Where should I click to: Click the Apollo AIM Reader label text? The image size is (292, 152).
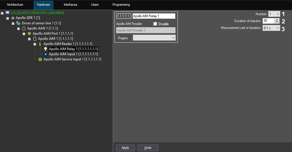[x=129, y=24]
